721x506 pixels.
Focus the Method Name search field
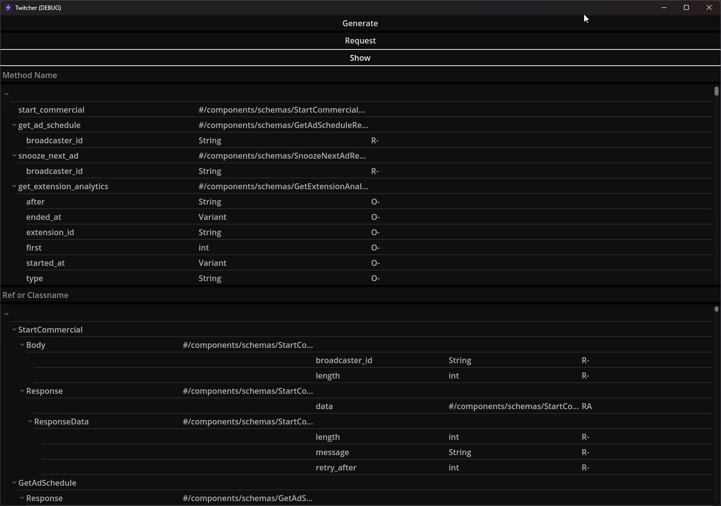click(x=360, y=75)
